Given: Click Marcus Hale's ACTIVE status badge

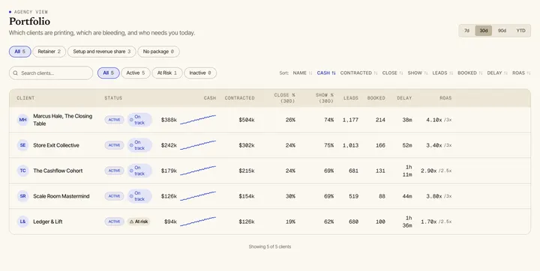Looking at the screenshot, I should 114,120.
